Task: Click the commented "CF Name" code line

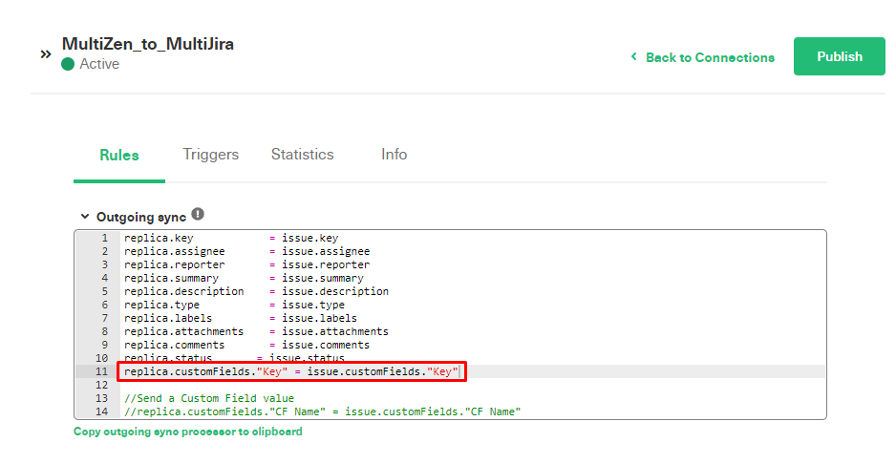Action: (x=322, y=411)
